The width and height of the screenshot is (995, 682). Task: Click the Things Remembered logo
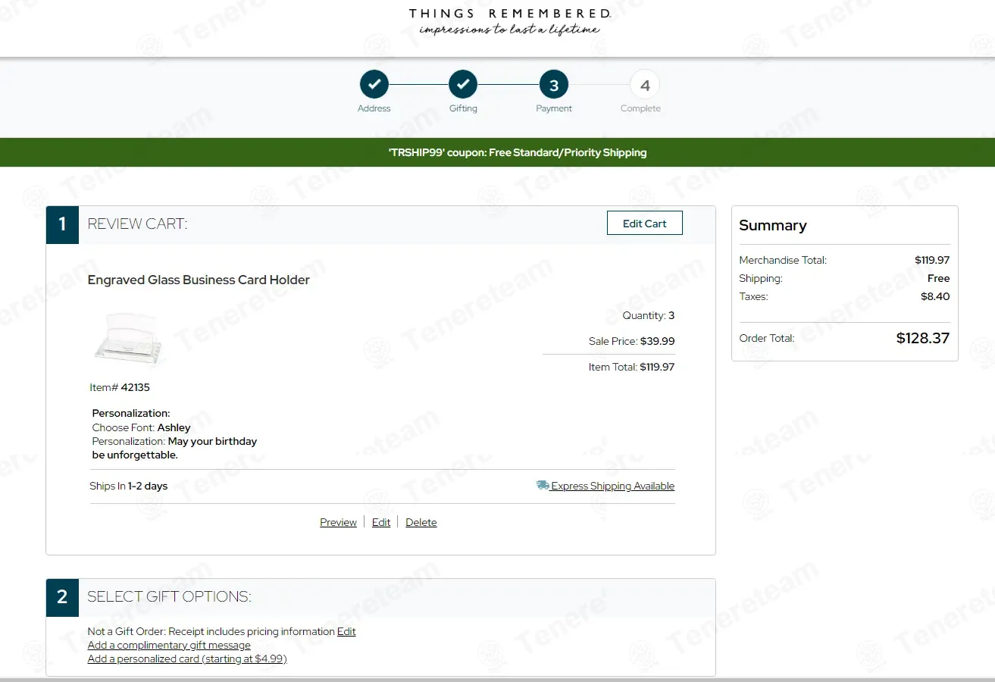click(x=509, y=21)
